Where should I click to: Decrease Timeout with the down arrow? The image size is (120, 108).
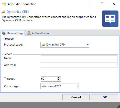click(59, 80)
